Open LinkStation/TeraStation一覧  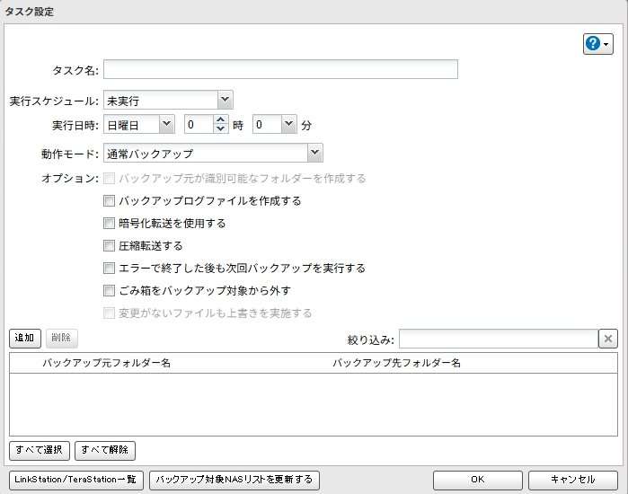click(75, 480)
